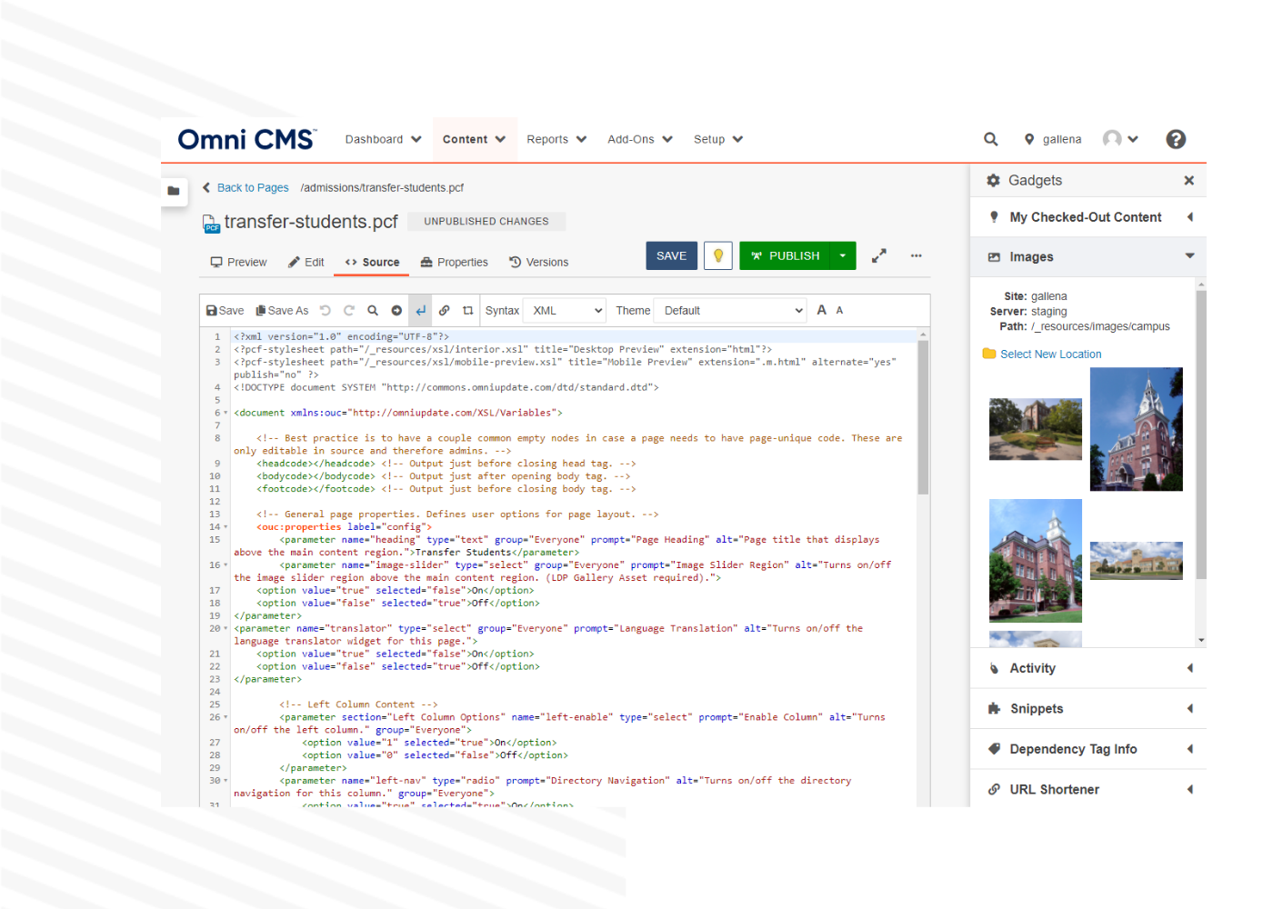
Task: Decrease editor font size with small A
Action: [839, 311]
